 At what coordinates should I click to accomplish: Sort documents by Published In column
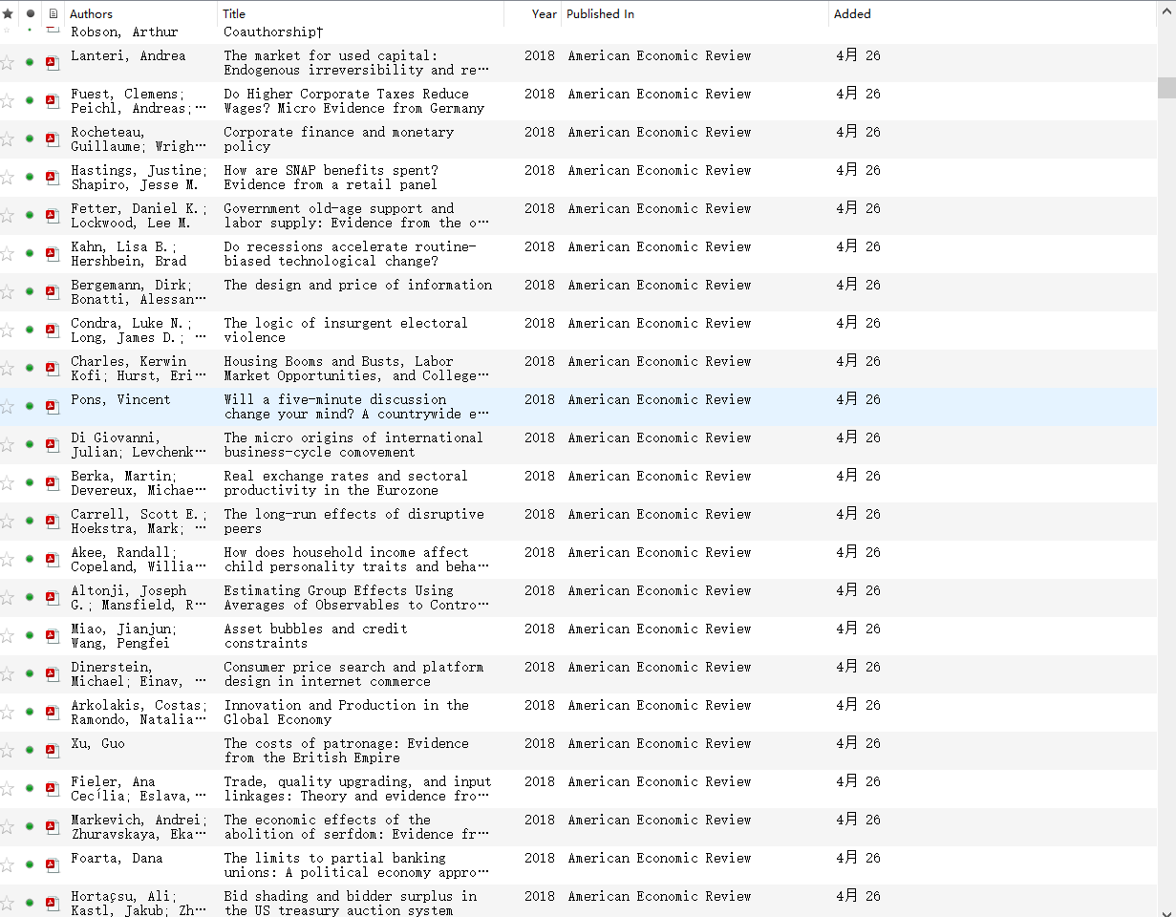[x=695, y=14]
